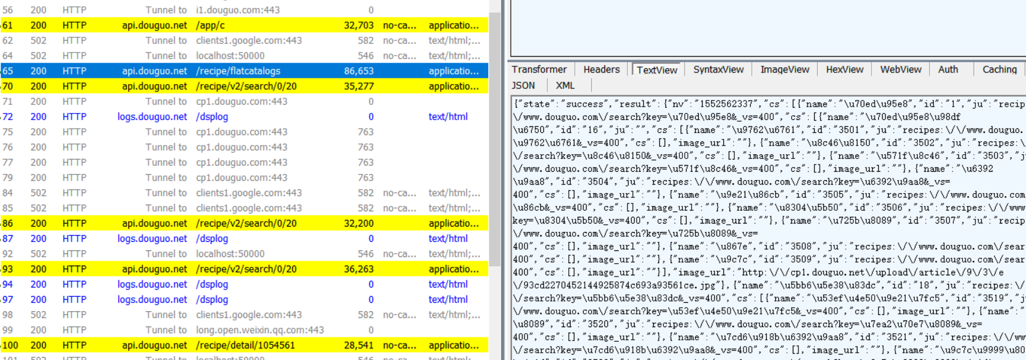This screenshot has width=1026, height=360.
Task: Open the Headers response tab
Action: [601, 69]
